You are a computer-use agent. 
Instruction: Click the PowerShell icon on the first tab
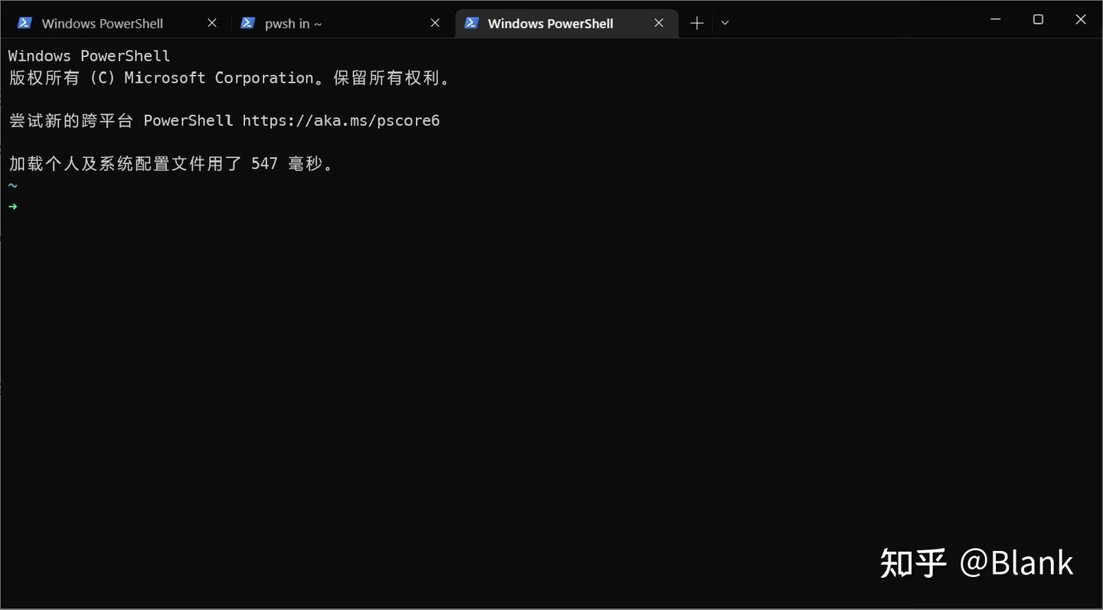pos(25,23)
